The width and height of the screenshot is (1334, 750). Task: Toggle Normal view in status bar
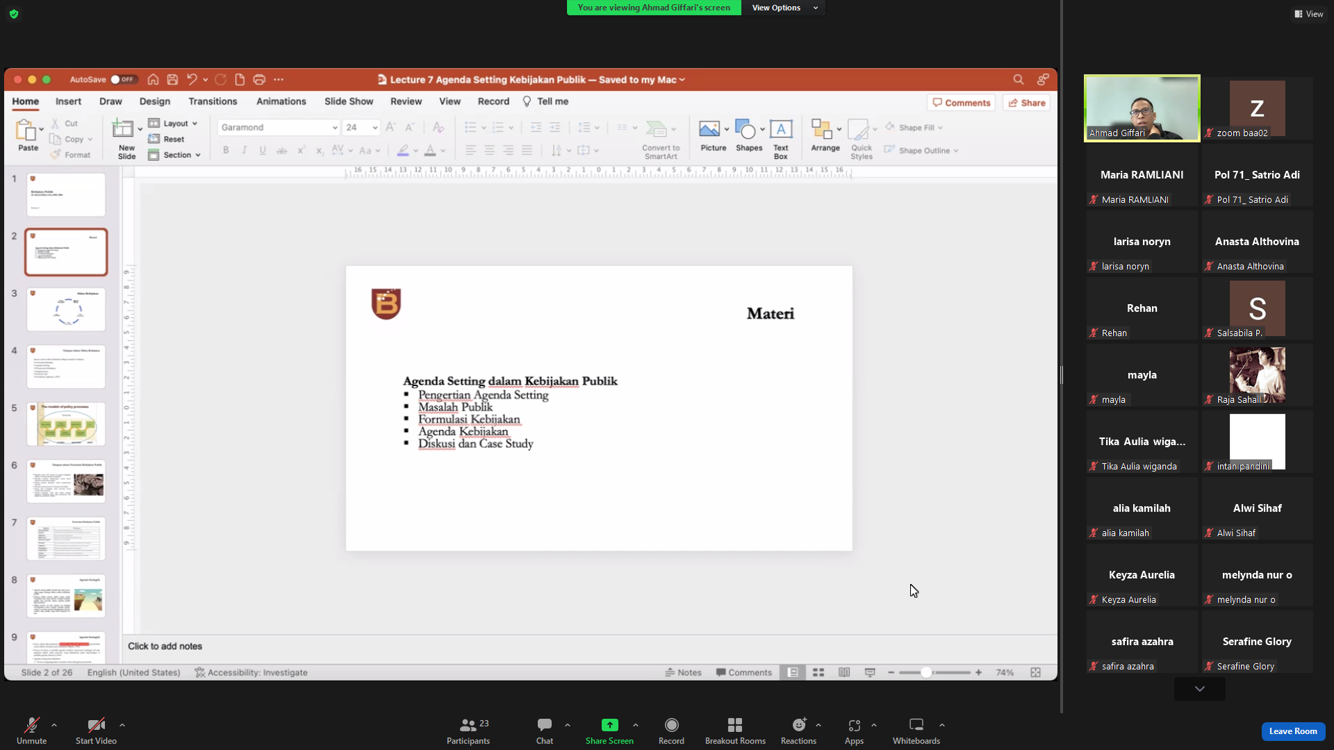click(793, 672)
